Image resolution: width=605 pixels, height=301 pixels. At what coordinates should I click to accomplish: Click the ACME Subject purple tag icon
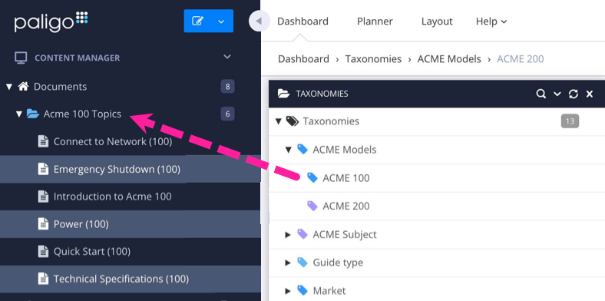302,234
